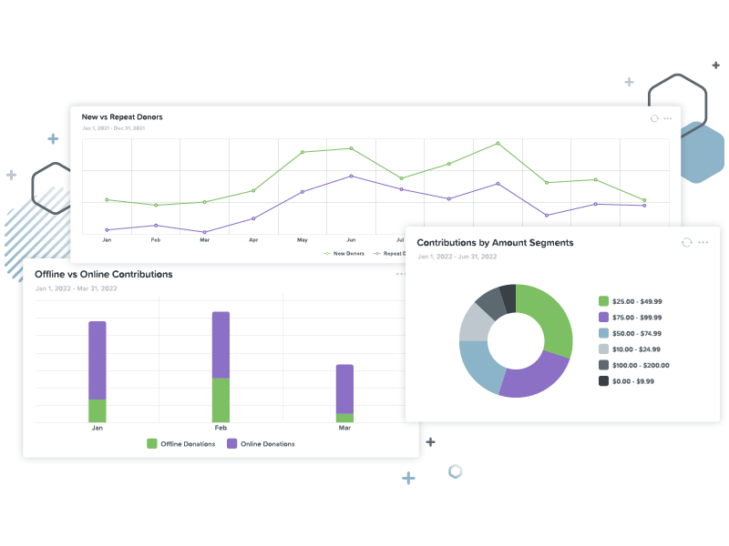This screenshot has width=729, height=546.
Task: Click the Contributions by Amount Segments title
Action: point(495,243)
